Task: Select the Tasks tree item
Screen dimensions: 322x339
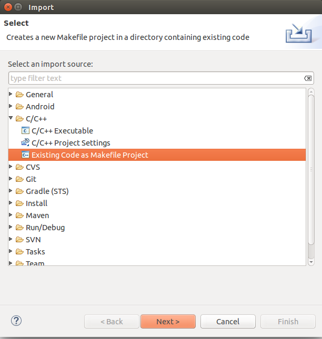Action: click(35, 252)
